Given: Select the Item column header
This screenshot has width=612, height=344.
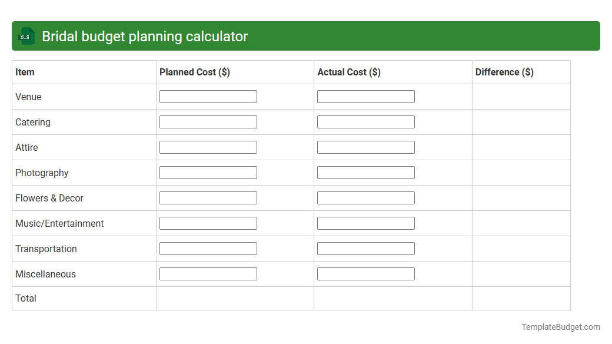Looking at the screenshot, I should [25, 72].
